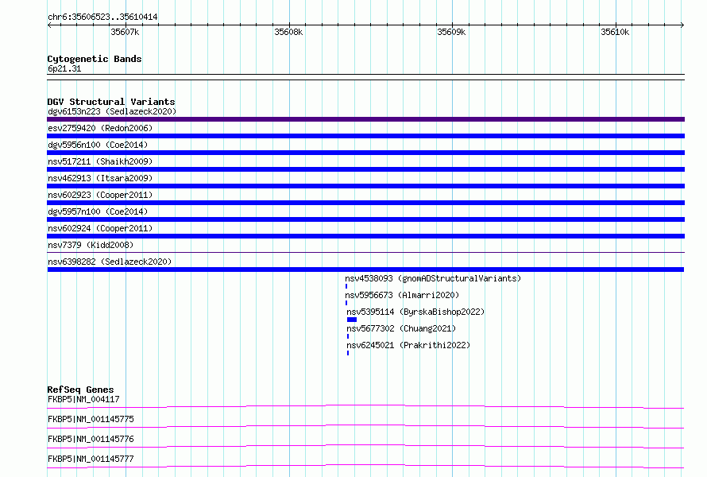Click the 35610k ruler position marker
Image resolution: width=707 pixels, height=477 pixels.
click(615, 32)
